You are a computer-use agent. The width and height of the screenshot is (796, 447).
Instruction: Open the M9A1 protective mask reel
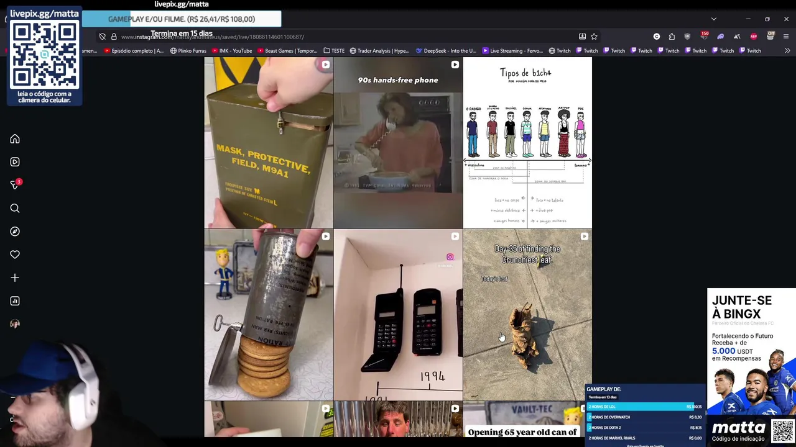tap(269, 143)
